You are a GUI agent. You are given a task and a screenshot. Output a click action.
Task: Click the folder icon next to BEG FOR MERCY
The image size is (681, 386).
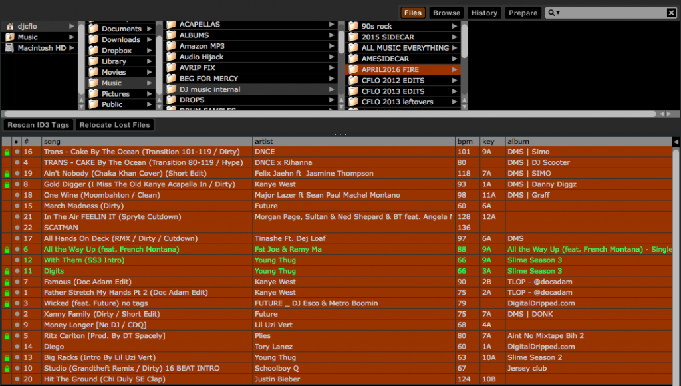(171, 79)
